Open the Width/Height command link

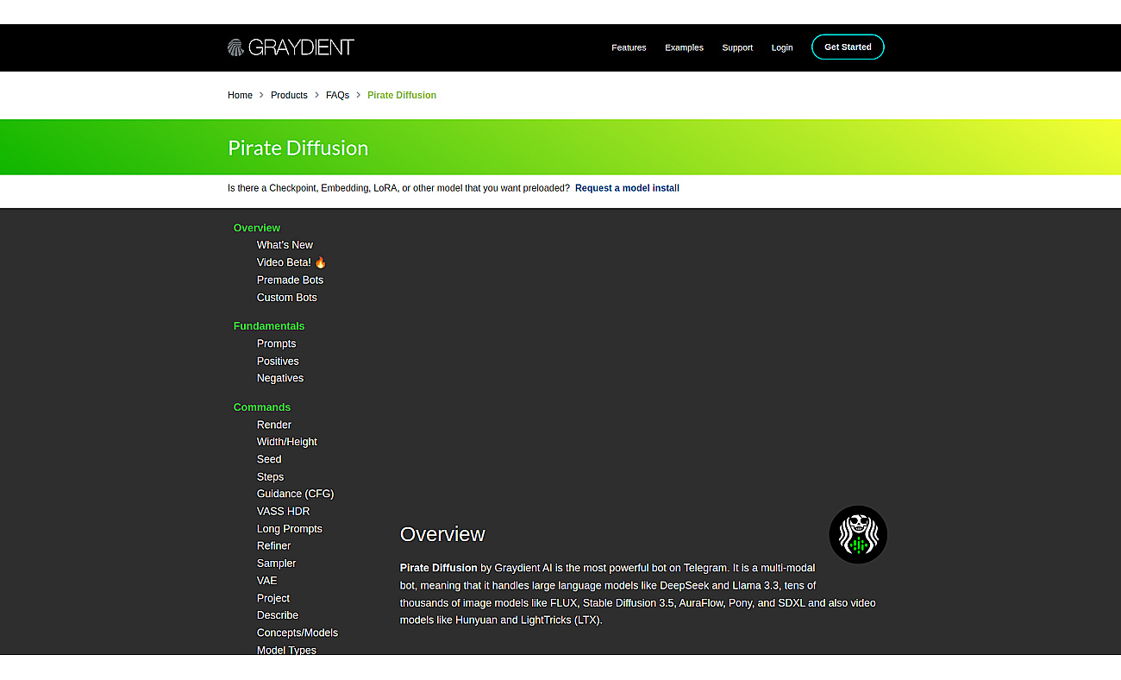coord(287,442)
